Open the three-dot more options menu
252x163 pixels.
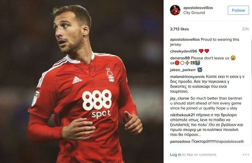click(246, 155)
